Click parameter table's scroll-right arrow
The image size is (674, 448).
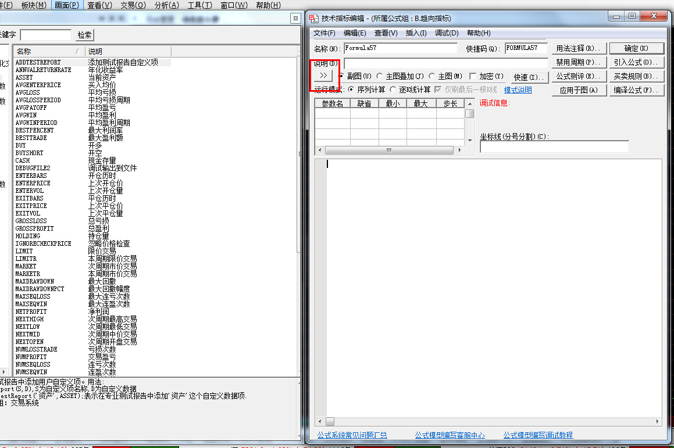pyautogui.click(x=461, y=150)
